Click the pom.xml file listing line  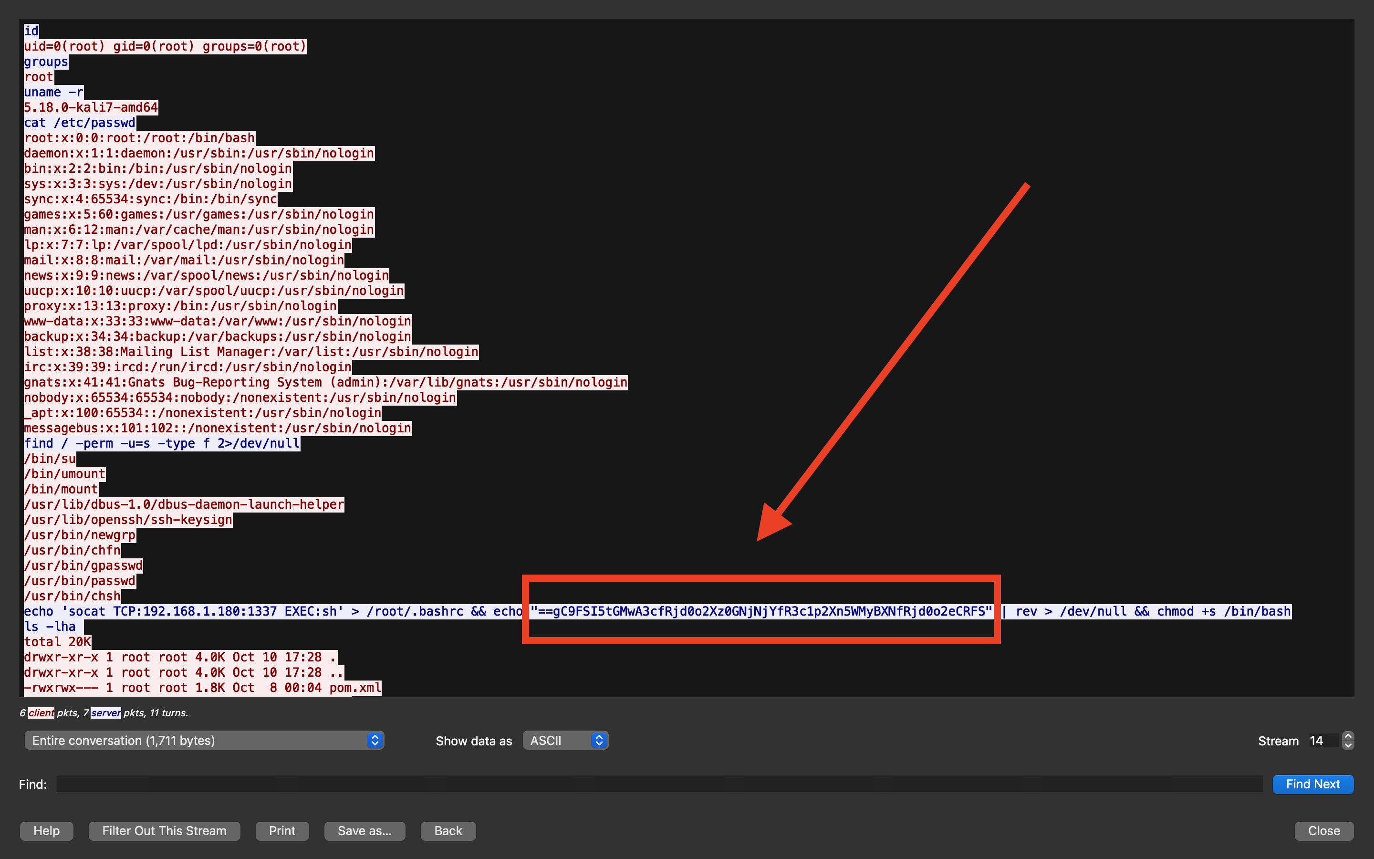pos(202,687)
